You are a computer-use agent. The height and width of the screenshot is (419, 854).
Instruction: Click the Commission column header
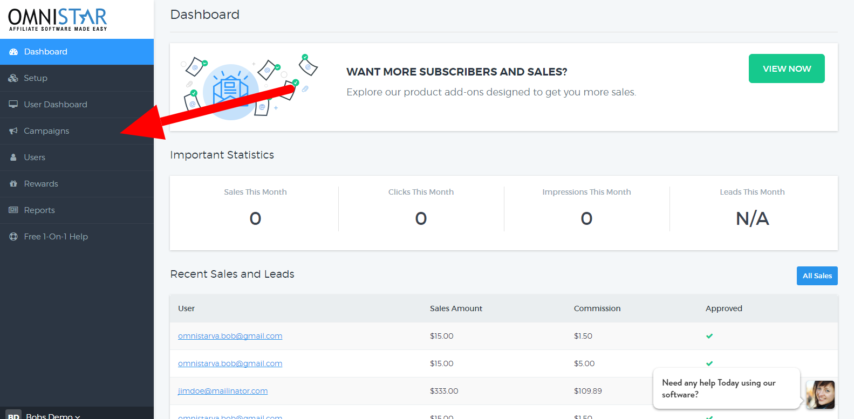[597, 308]
